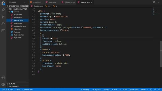
Task: Close the _header.scss tab
Action: (x=92, y=2)
